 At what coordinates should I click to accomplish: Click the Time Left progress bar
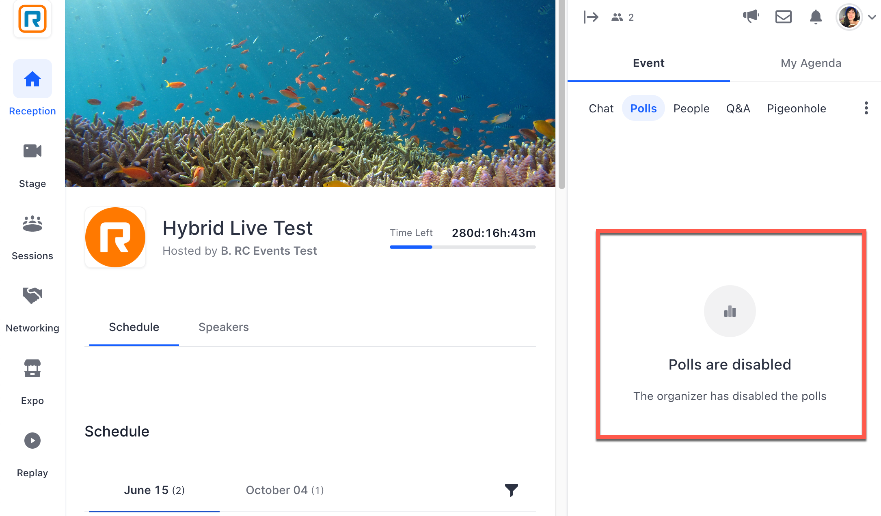pos(463,247)
